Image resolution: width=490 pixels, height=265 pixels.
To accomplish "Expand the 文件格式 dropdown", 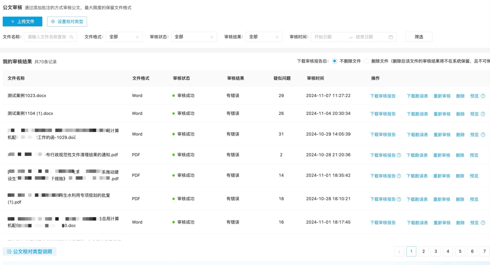I will tap(124, 37).
